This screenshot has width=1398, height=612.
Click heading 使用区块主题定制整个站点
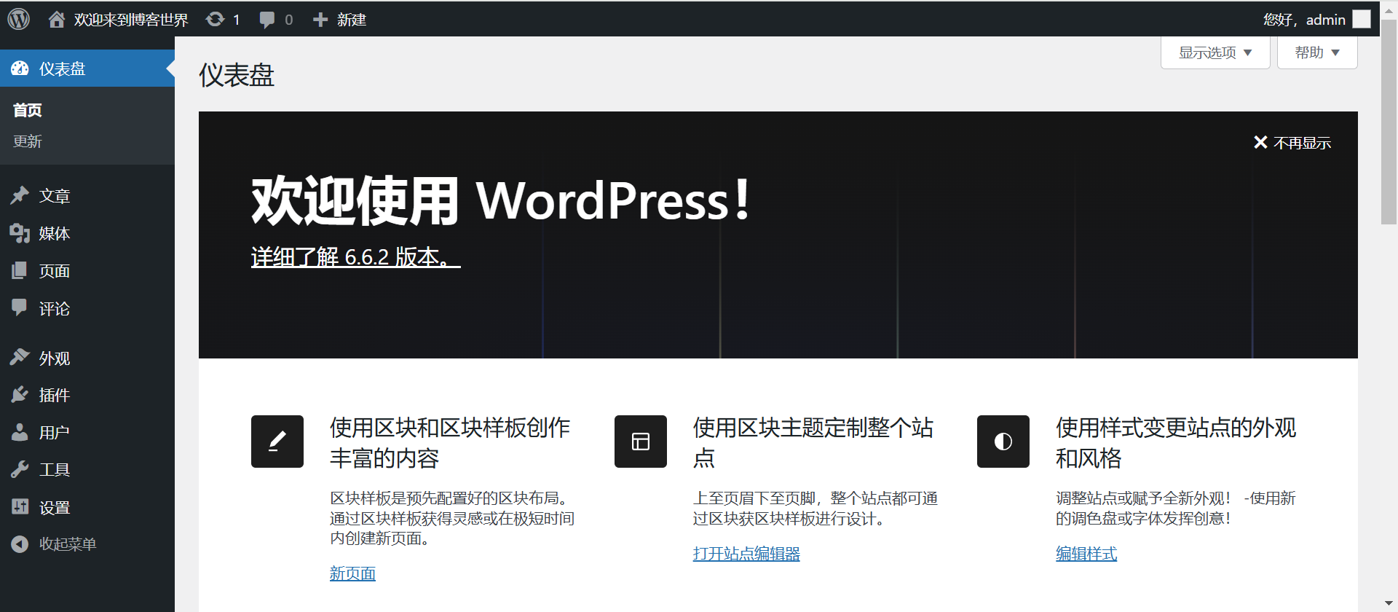tap(813, 443)
